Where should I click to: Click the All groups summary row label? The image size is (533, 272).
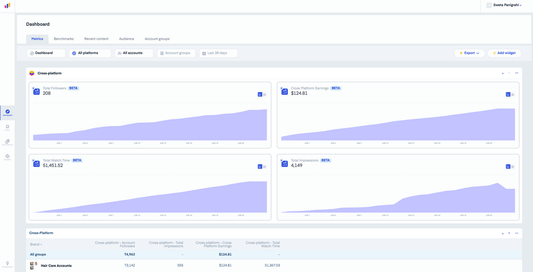coord(38,255)
